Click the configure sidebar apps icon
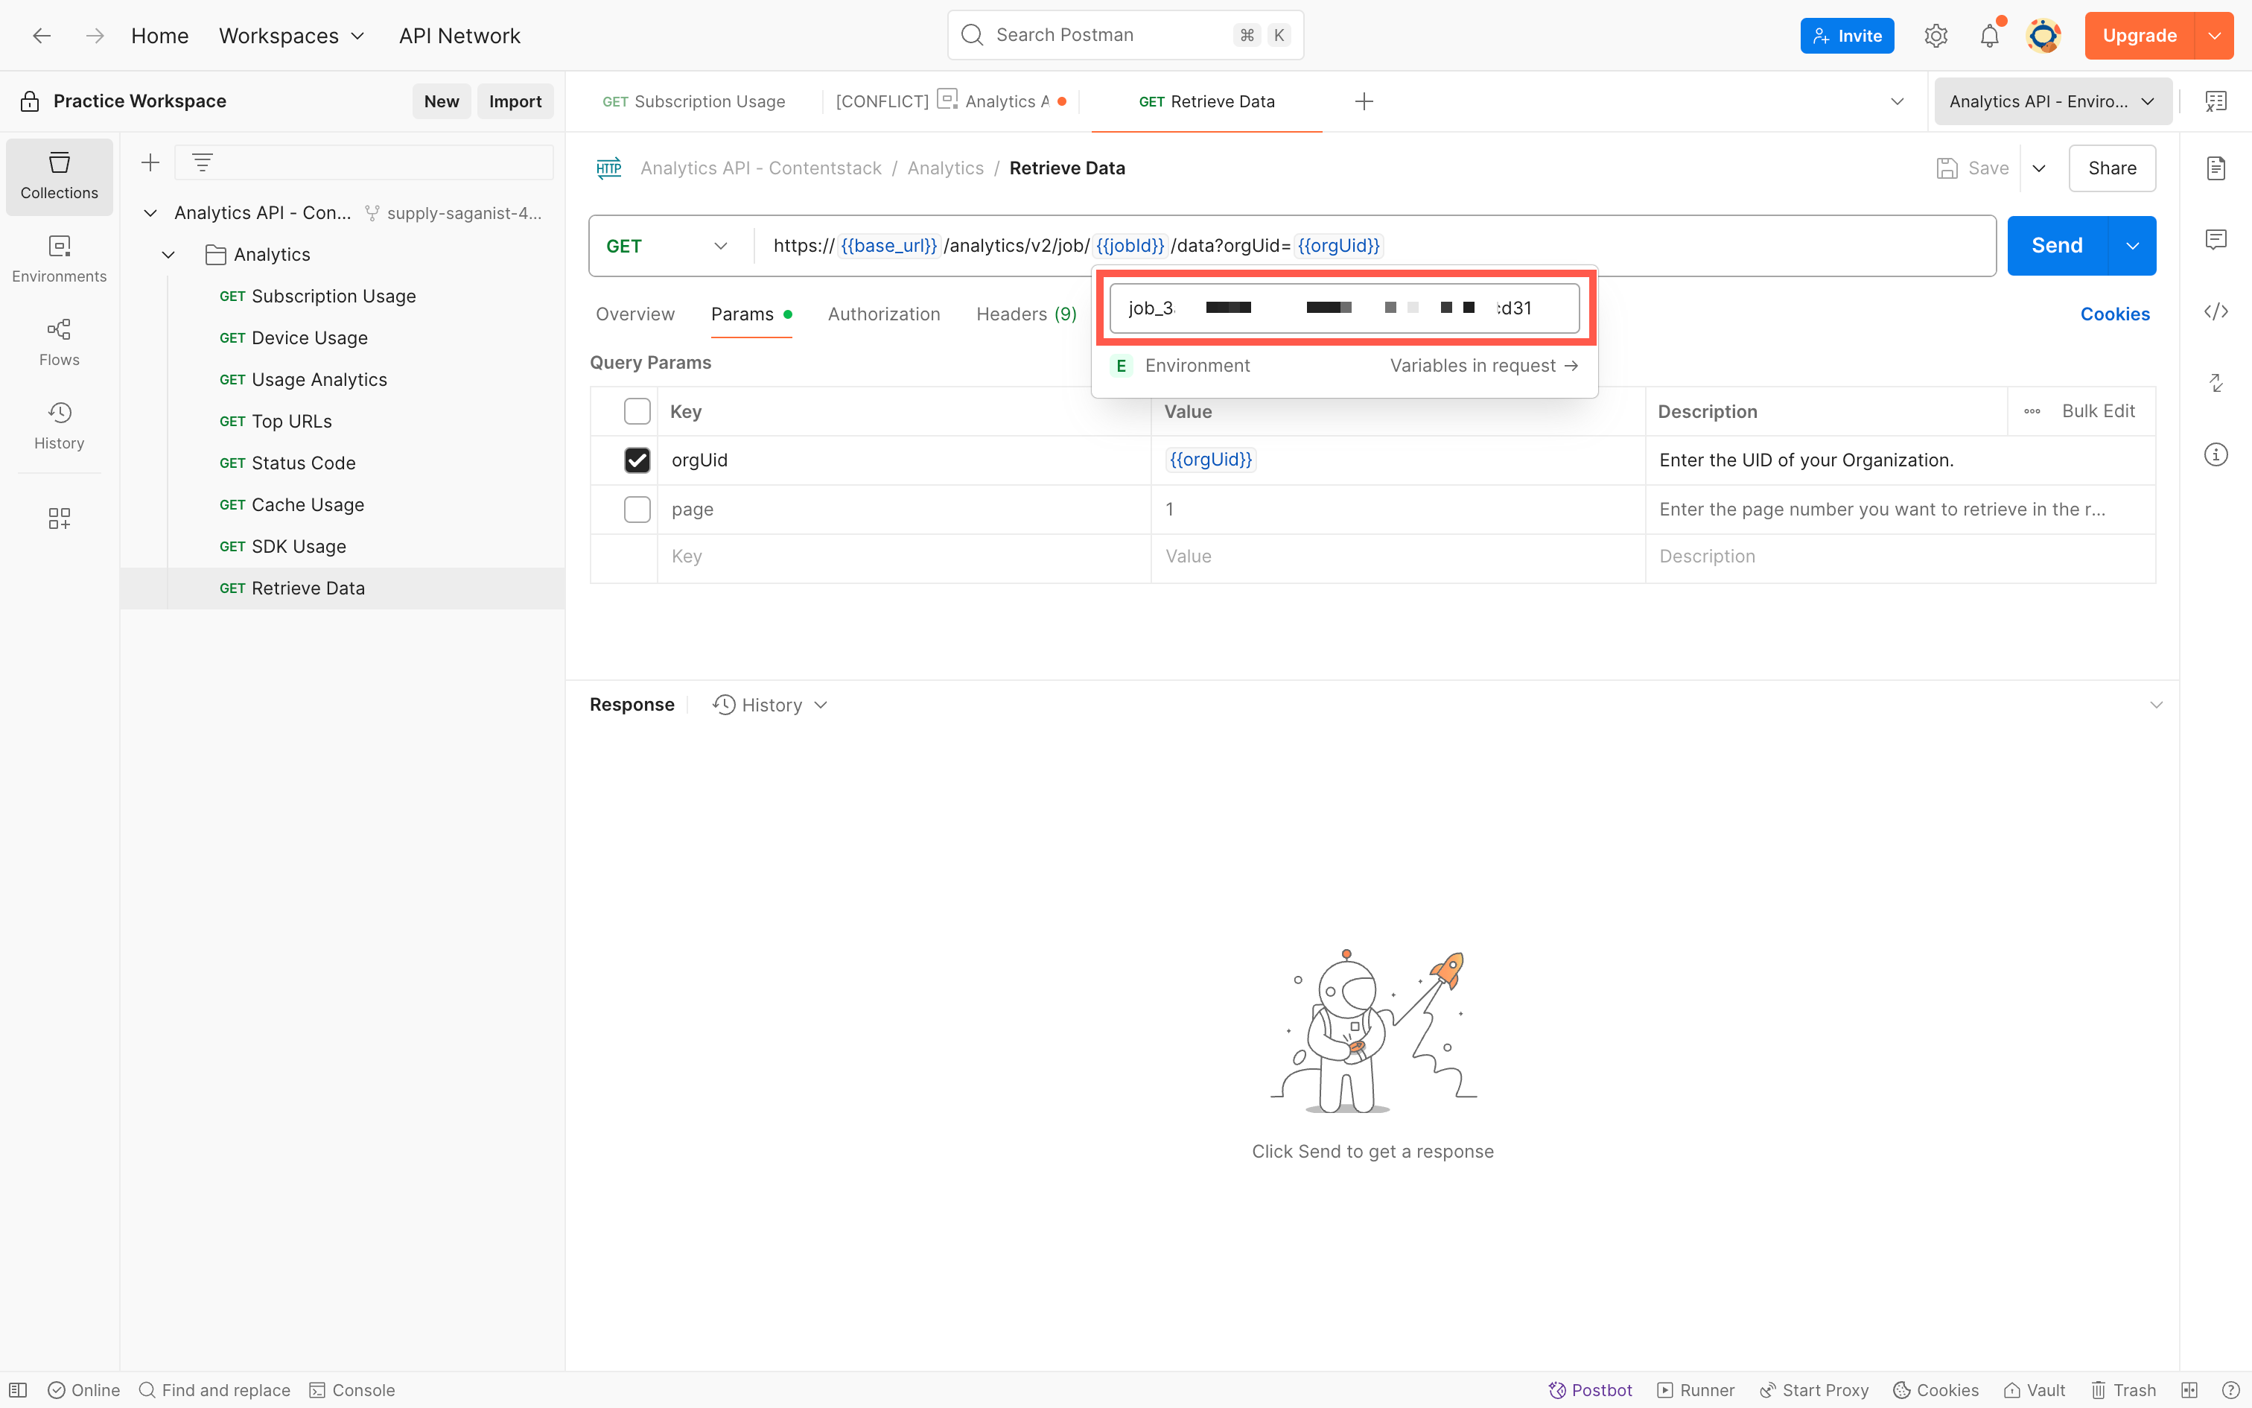Image resolution: width=2252 pixels, height=1408 pixels. [59, 518]
